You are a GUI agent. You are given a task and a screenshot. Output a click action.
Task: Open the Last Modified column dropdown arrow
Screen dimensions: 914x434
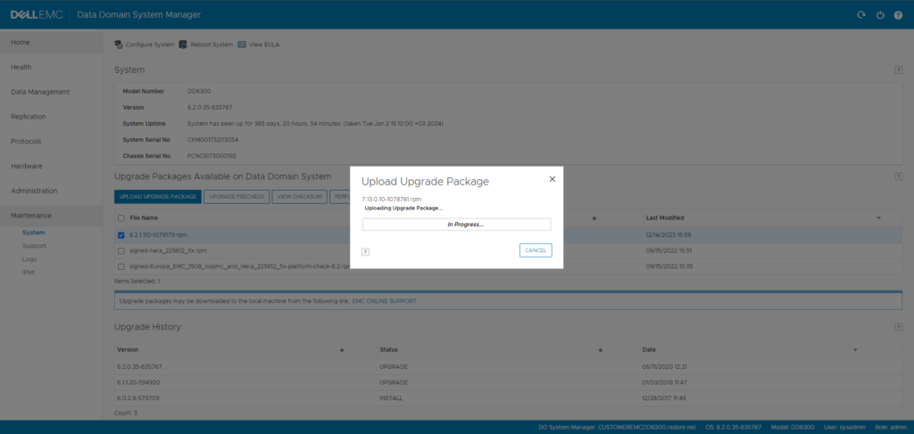click(x=878, y=217)
